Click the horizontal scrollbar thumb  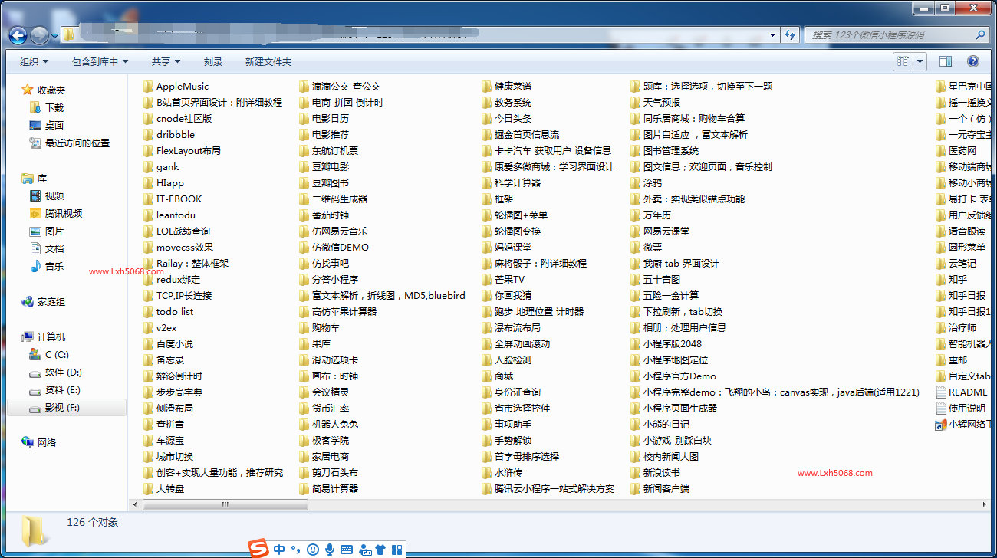226,504
